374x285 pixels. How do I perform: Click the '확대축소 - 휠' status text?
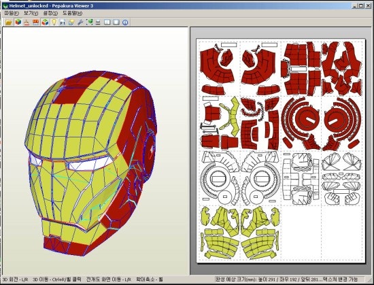(x=150, y=280)
